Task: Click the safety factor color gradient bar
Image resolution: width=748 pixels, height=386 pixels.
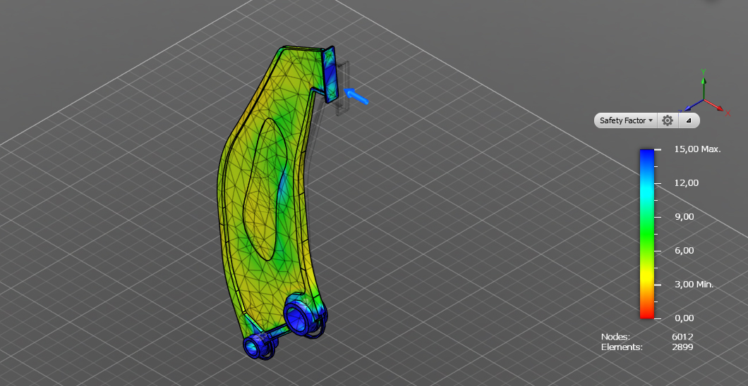Action: 647,234
